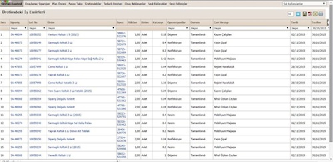Click Nejdet Karakütük in row 5
Viewport: 333px width, 162px height.
pos(224,67)
